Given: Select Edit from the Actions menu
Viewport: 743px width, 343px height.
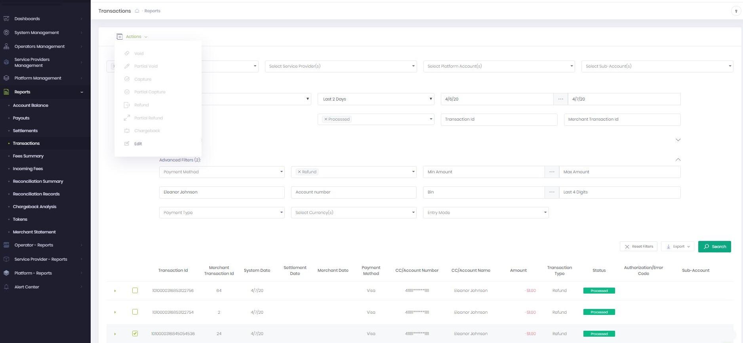Looking at the screenshot, I should tap(138, 144).
